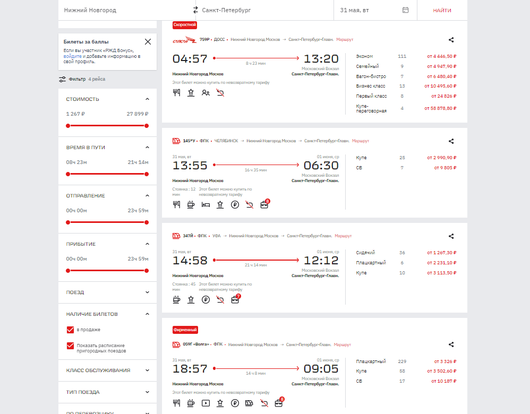Click non-refundable tariff icon on 759Р
Viewport: 530px width, 414px height.
pyautogui.click(x=220, y=92)
